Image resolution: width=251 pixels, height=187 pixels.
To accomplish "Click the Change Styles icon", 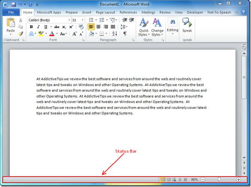I will click(157, 27).
